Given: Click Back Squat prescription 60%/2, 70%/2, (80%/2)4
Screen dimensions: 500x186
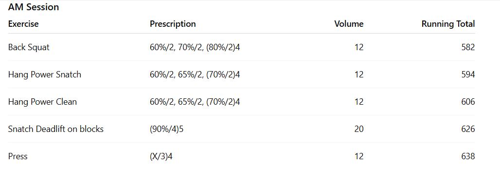Looking at the screenshot, I should point(195,47).
